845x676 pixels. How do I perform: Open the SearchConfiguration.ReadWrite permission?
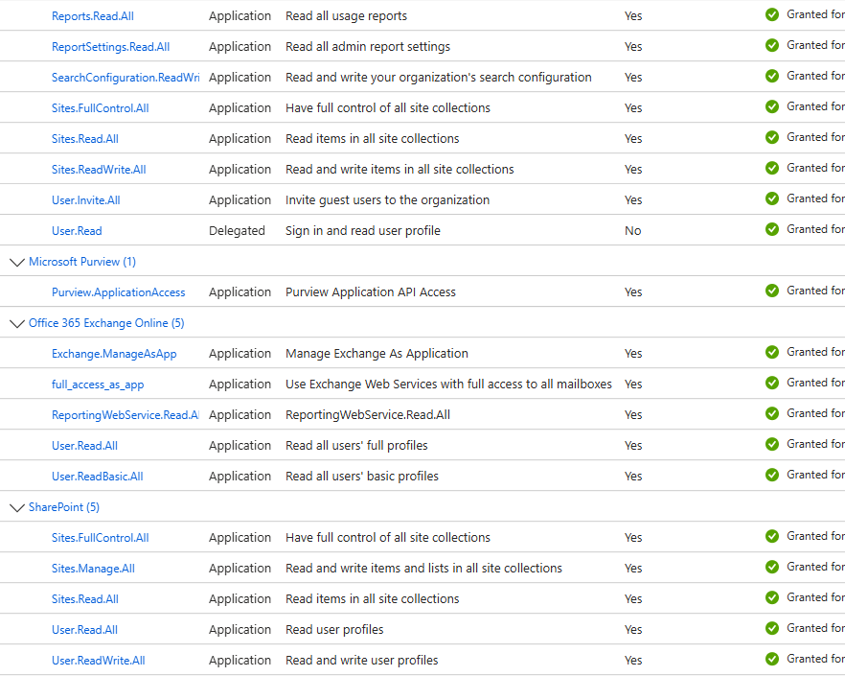coord(126,78)
